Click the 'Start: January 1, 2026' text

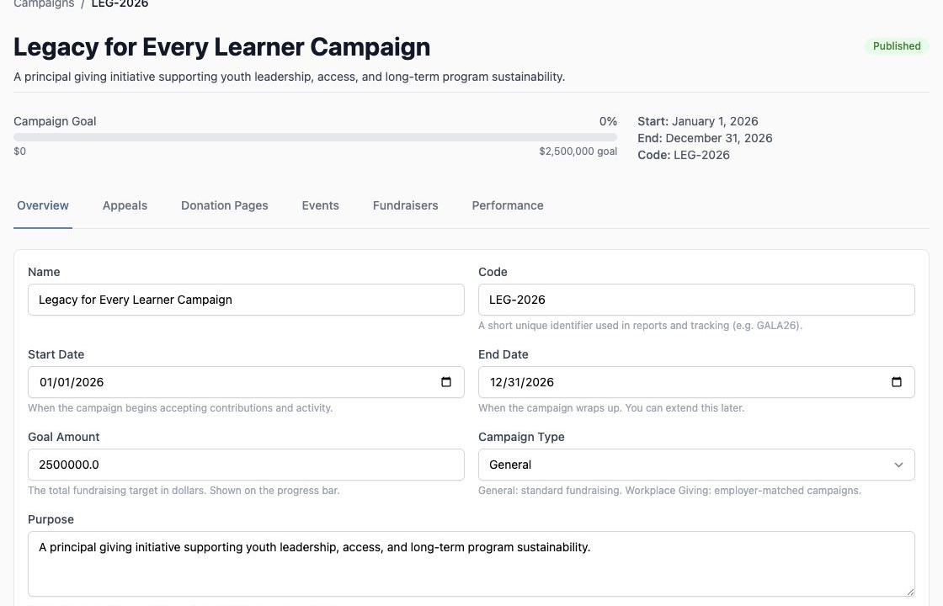pos(698,121)
